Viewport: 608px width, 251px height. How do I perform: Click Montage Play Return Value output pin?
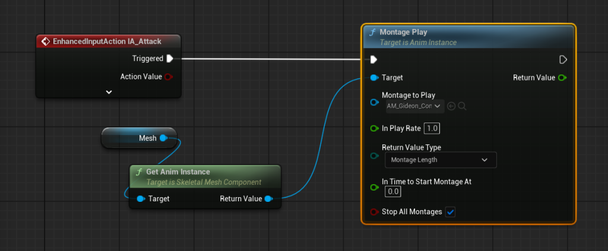(562, 78)
